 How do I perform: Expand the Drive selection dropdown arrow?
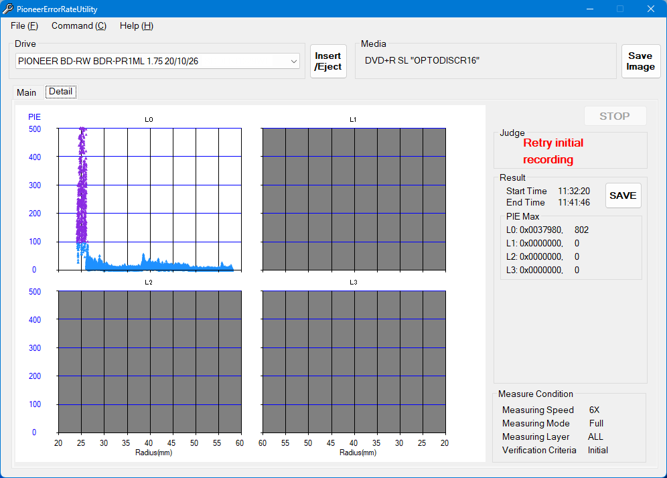(x=293, y=61)
